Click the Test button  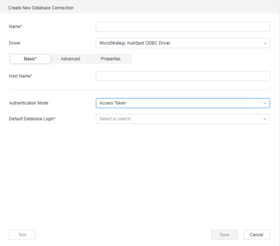[22, 235]
